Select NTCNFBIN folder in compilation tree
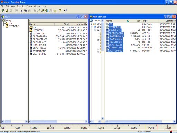 coord(14,26)
